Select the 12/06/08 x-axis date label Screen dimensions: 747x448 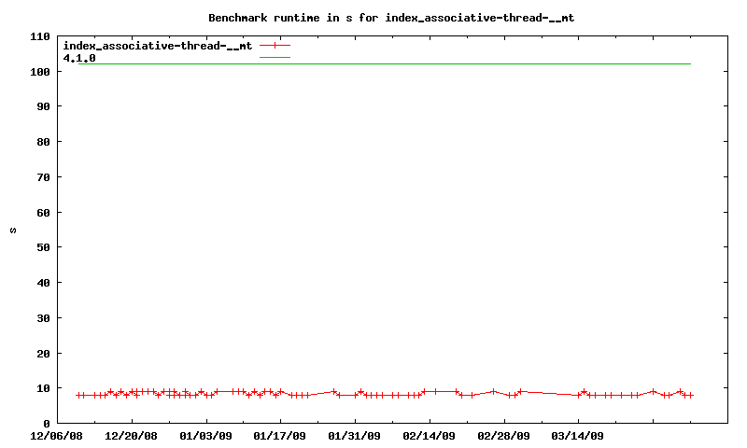(x=57, y=435)
